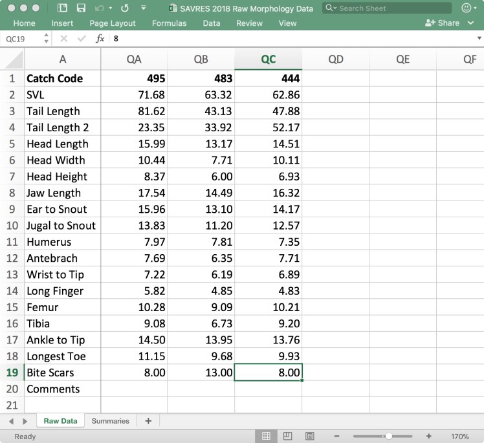Open the Undo history dropdown arrow
Screen dimensions: 484x443
[111, 8]
